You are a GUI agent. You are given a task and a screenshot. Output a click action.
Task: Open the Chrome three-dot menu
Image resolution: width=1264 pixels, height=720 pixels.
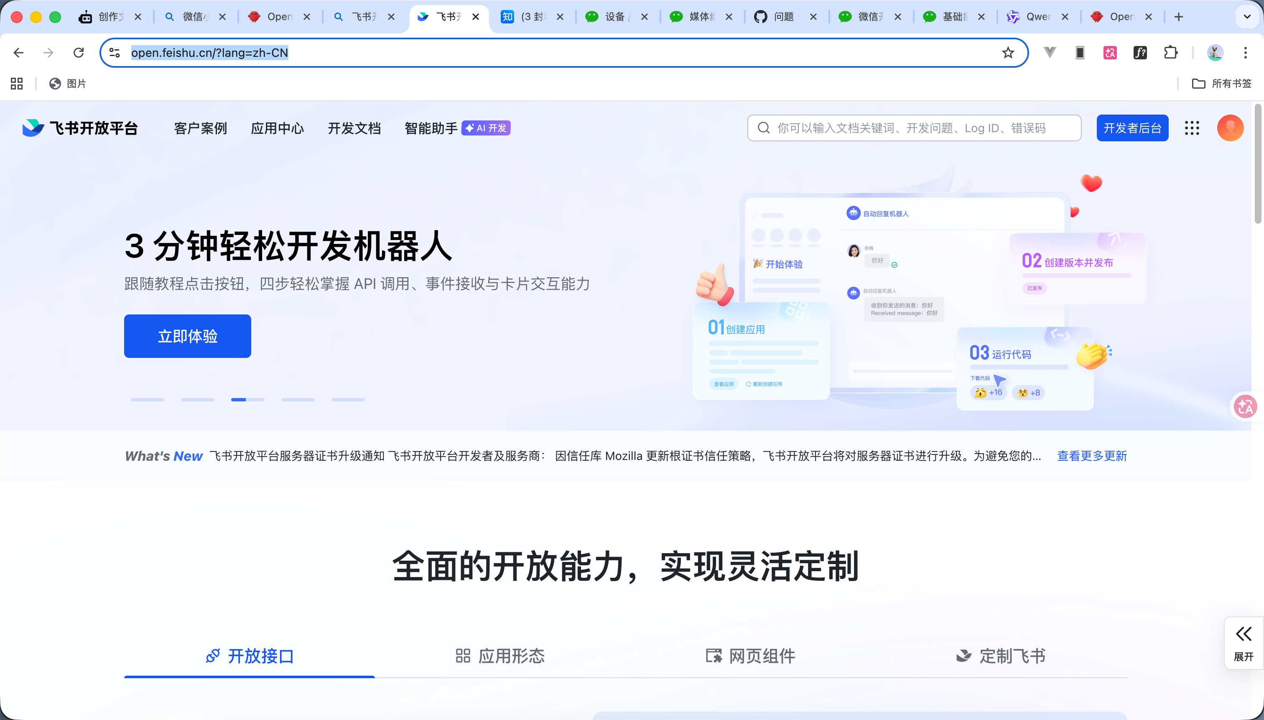[x=1246, y=52]
